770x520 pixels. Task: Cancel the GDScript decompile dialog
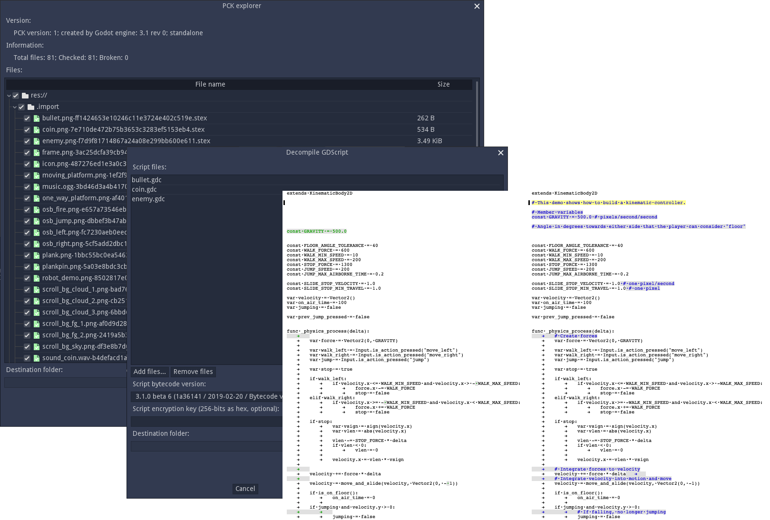(245, 489)
